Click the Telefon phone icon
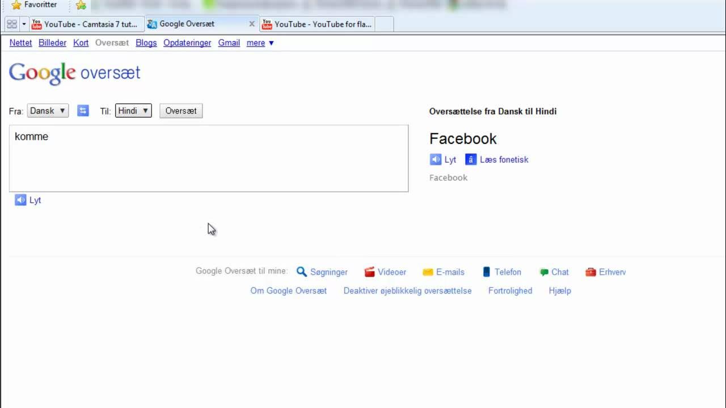 486,272
